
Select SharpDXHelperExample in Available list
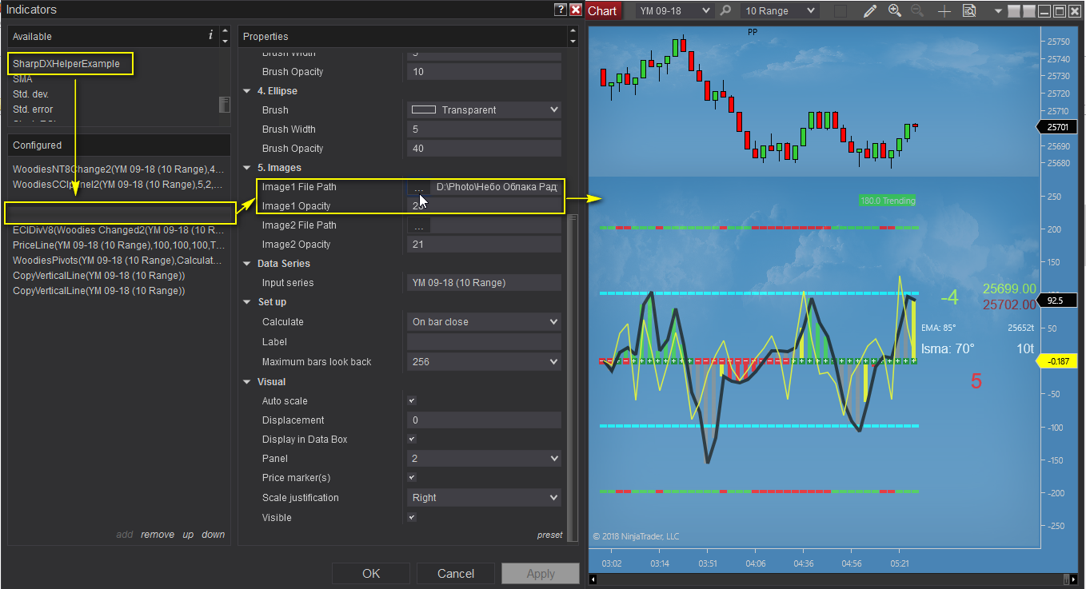tap(66, 64)
